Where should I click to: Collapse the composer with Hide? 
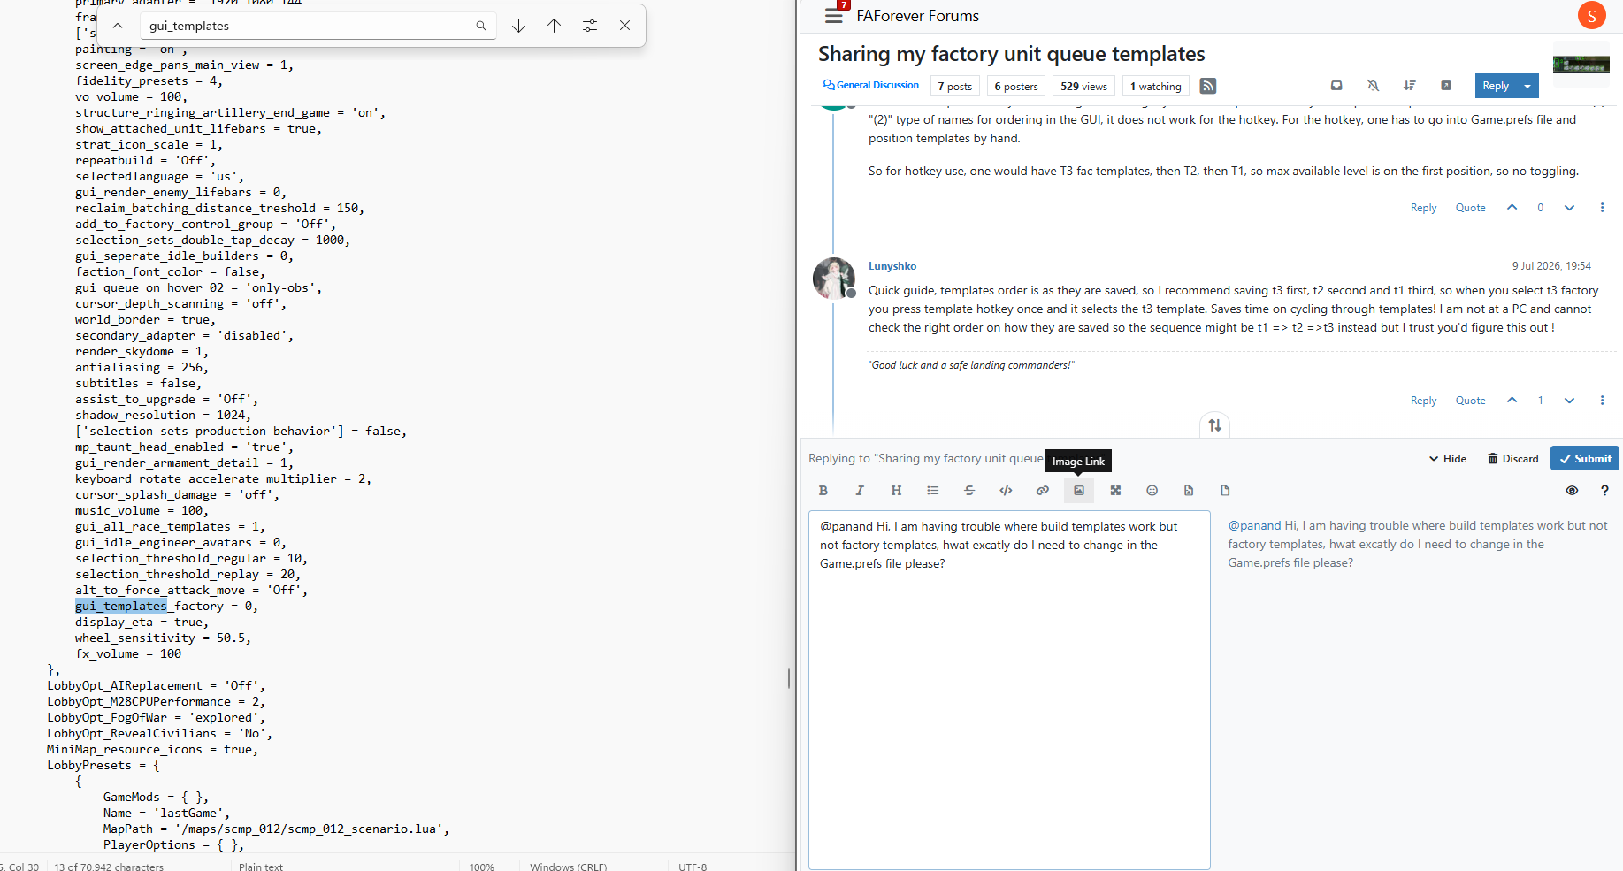pyautogui.click(x=1448, y=459)
